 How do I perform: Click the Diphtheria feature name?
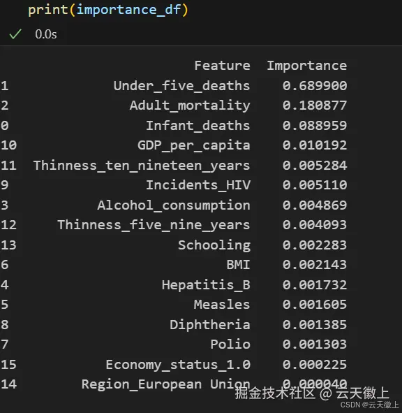[210, 325]
